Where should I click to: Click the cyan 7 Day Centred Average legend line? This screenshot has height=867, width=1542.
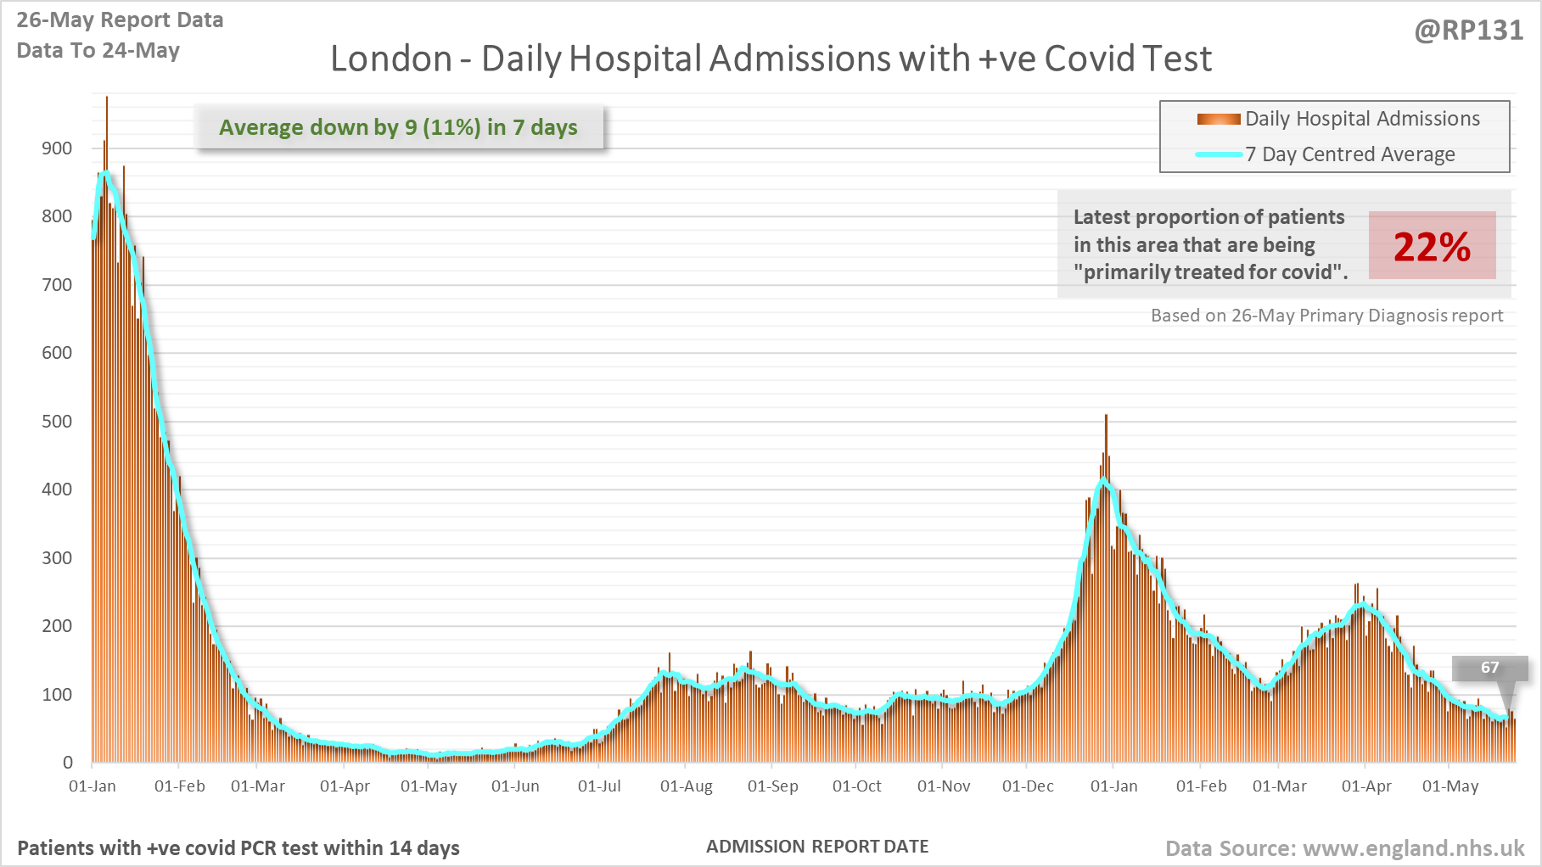tap(1220, 154)
